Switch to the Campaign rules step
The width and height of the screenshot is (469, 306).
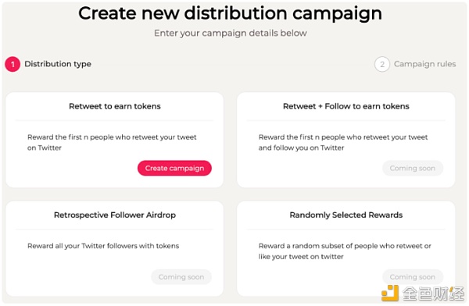tap(424, 64)
